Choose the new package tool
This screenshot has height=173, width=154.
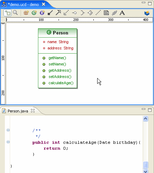[26, 13]
